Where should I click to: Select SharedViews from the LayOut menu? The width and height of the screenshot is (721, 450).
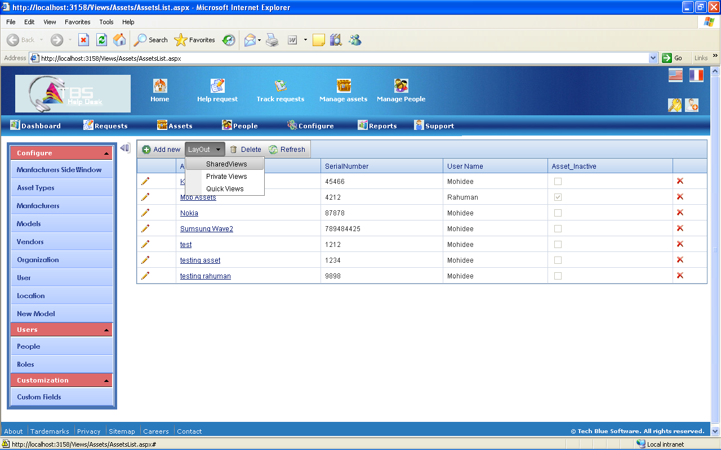pyautogui.click(x=225, y=164)
